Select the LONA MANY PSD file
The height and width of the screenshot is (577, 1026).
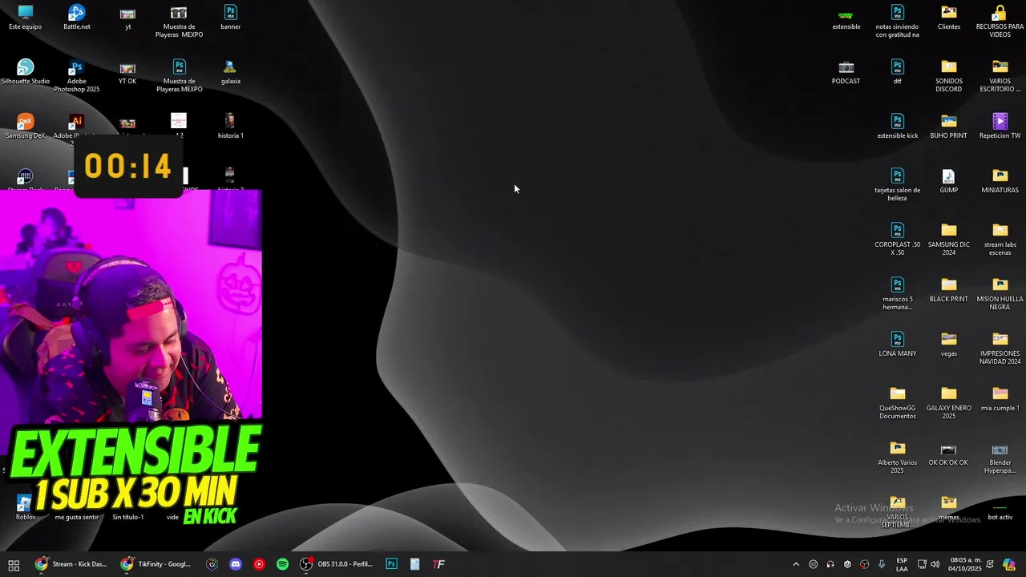[898, 345]
